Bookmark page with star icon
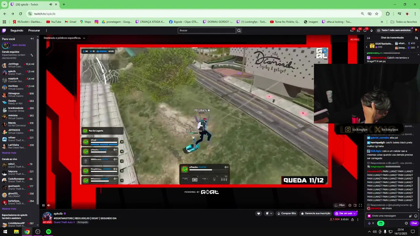The height and width of the screenshot is (236, 420). tap(377, 14)
